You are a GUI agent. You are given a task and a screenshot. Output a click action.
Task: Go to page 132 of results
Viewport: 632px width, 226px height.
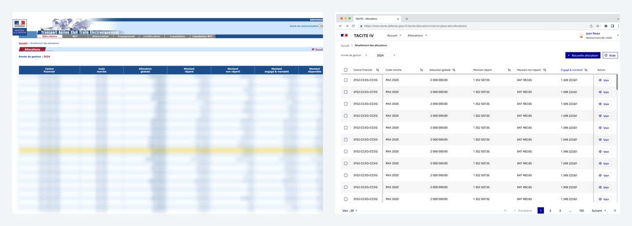[x=582, y=211]
